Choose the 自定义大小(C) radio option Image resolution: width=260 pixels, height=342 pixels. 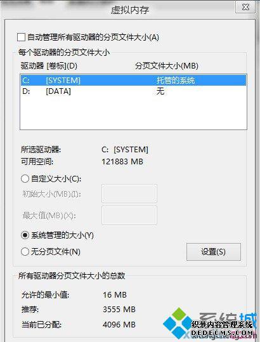(25, 179)
